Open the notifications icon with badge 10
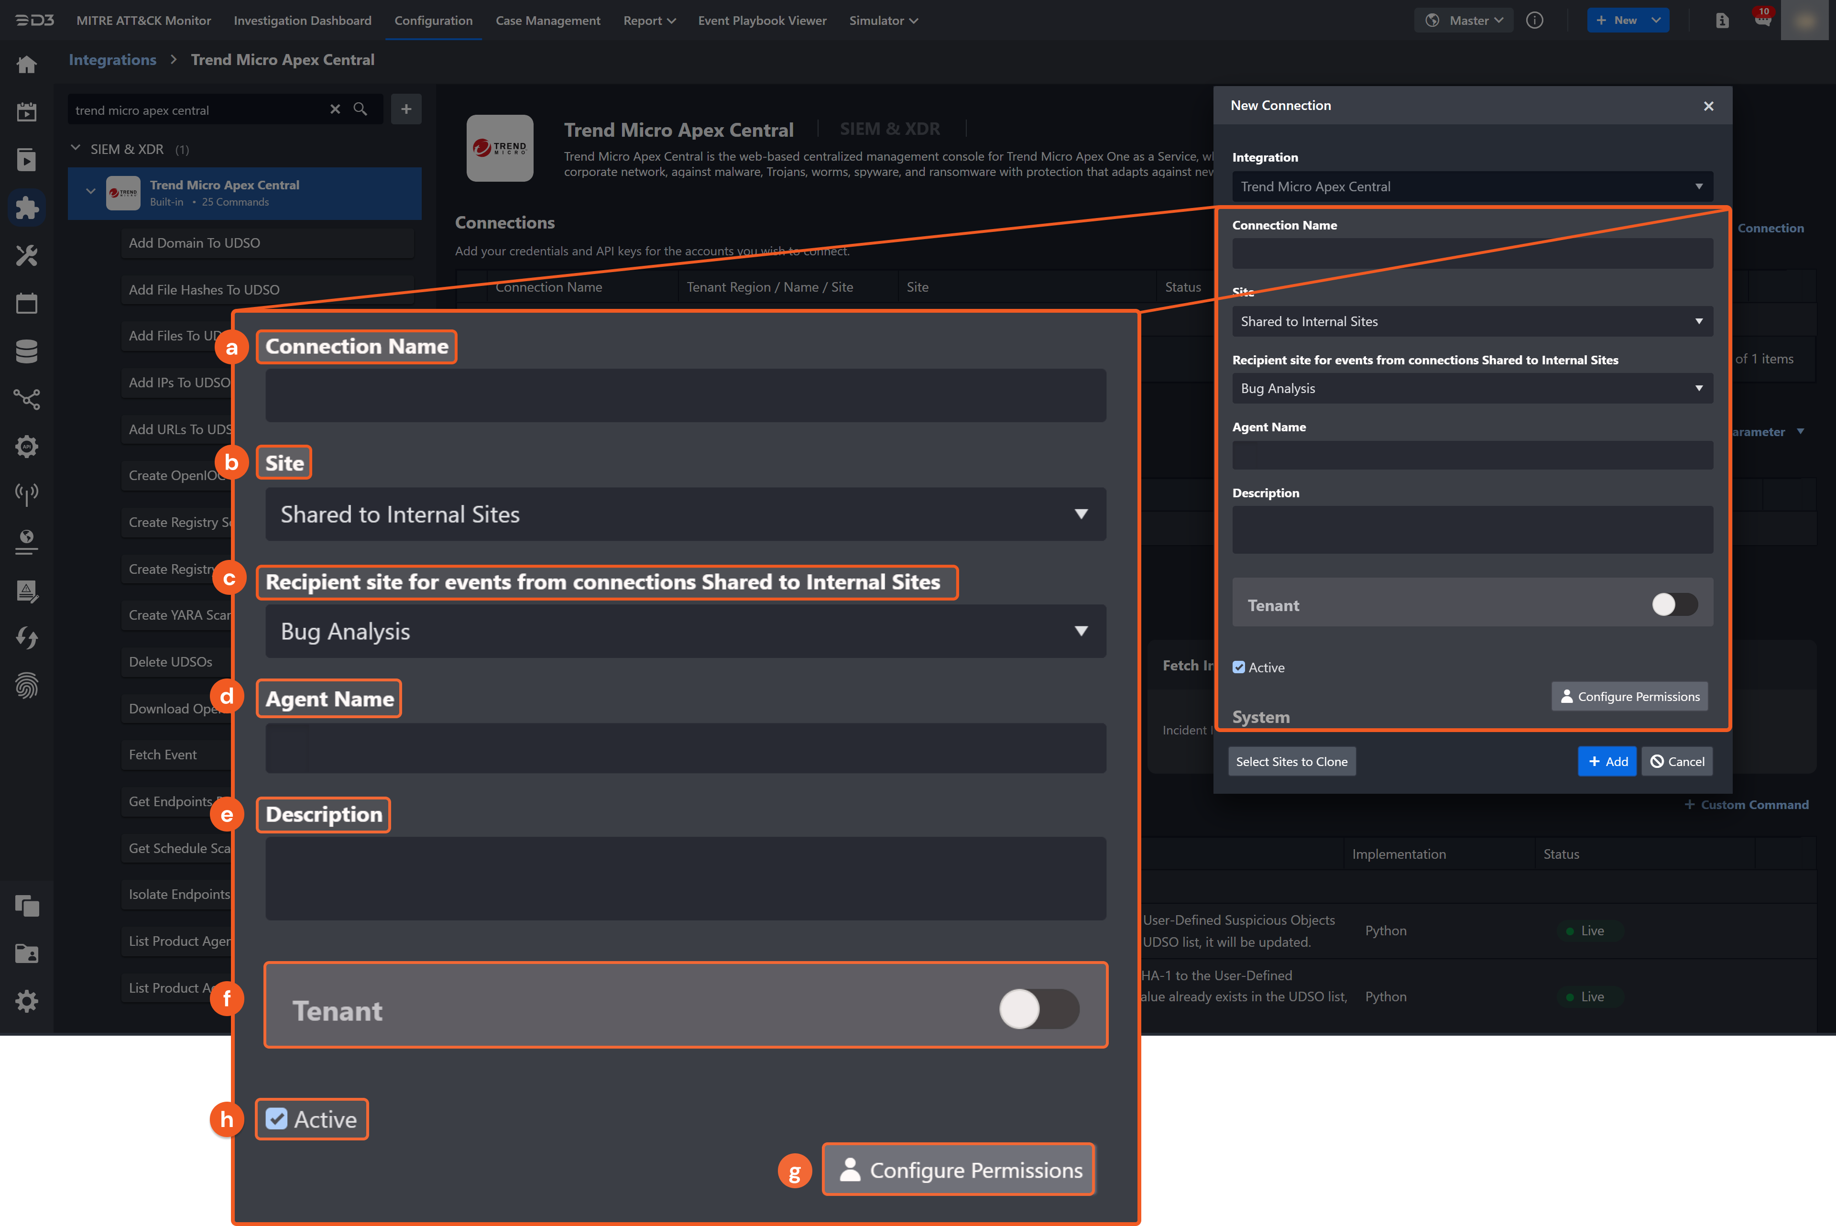This screenshot has width=1836, height=1226. [x=1762, y=21]
